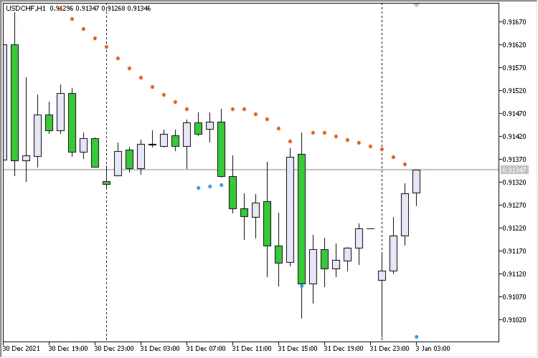
Task: Click the chart shift triangle marker at top
Action: [417, 5]
